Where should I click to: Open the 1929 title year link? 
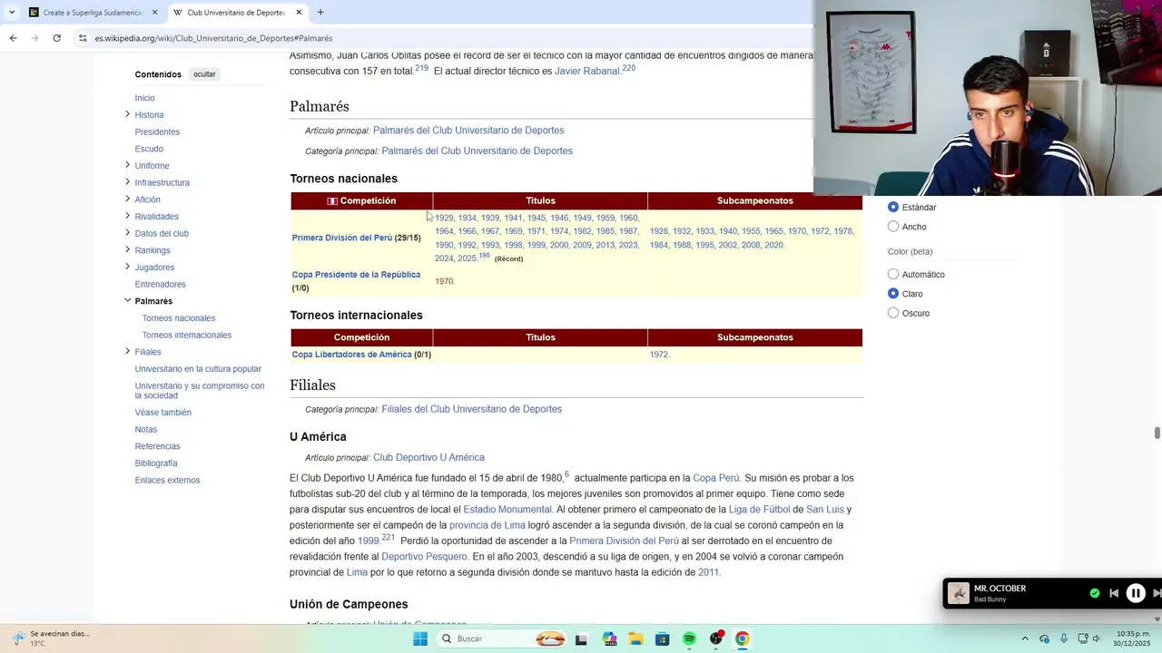click(x=444, y=218)
